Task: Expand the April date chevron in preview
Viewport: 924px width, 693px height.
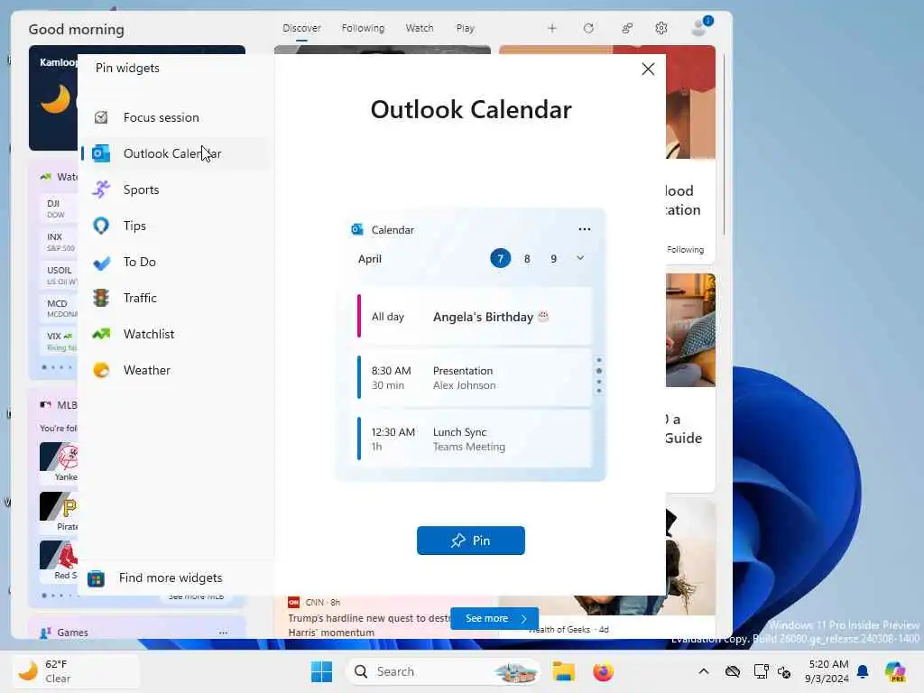Action: (x=580, y=258)
